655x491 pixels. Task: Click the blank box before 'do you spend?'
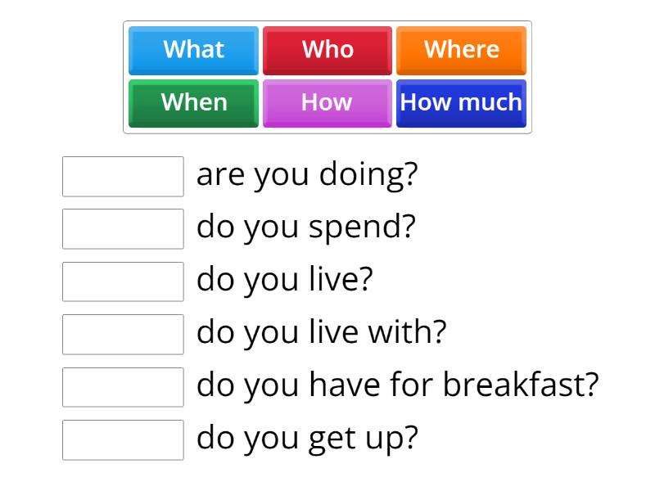122,229
